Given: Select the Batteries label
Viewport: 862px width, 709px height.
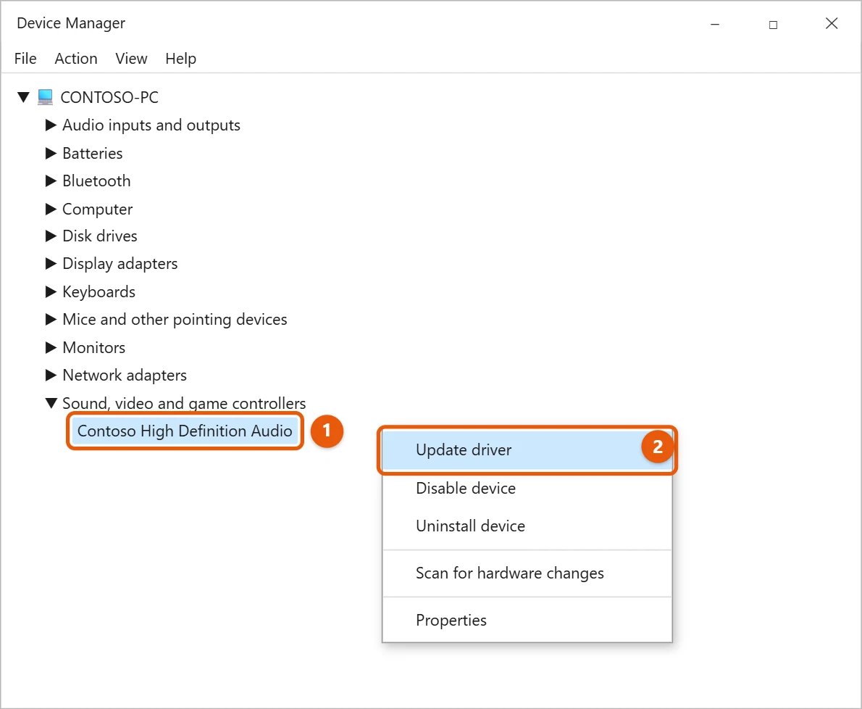Looking at the screenshot, I should click(93, 153).
